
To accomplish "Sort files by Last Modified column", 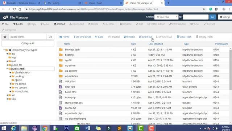I will (x=156, y=44).
